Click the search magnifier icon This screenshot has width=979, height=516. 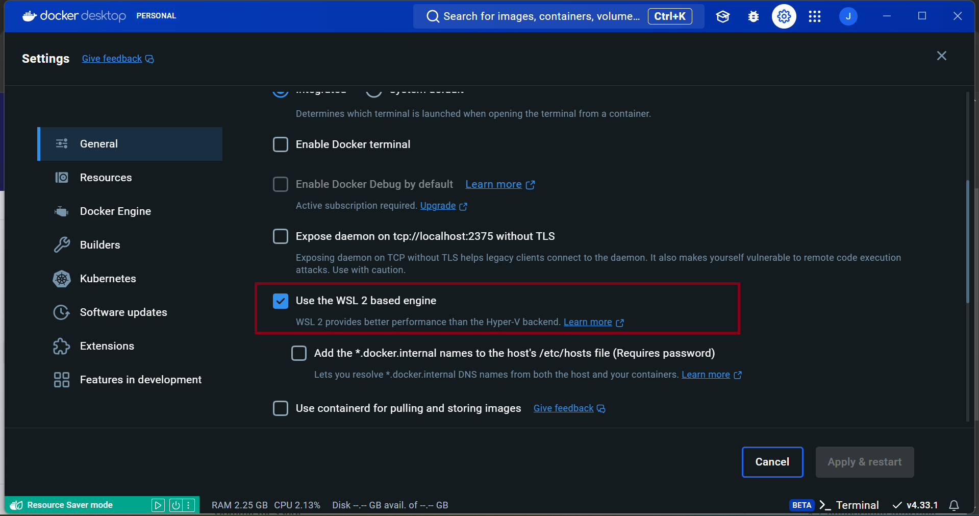(433, 16)
